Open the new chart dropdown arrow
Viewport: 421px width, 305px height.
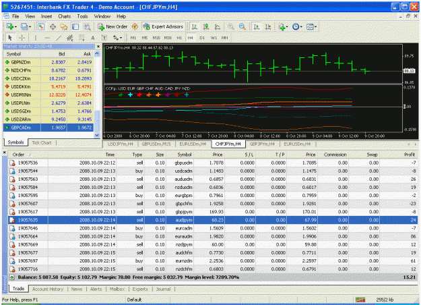point(15,26)
